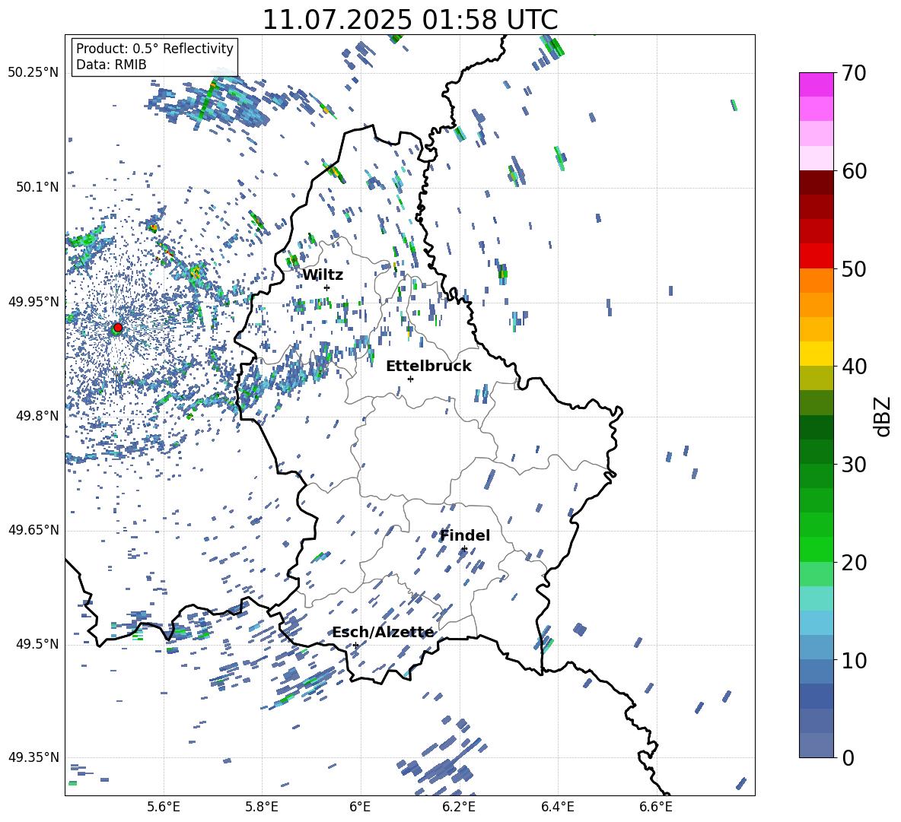The width and height of the screenshot is (901, 822).
Task: Click the 49.95°N latitude label
Action: [33, 302]
